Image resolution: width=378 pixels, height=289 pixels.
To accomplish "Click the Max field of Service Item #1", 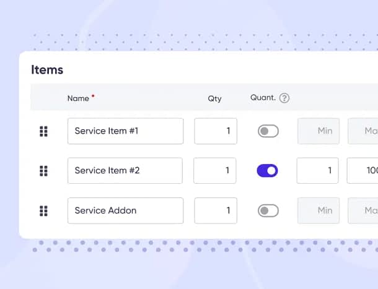I will pos(363,131).
